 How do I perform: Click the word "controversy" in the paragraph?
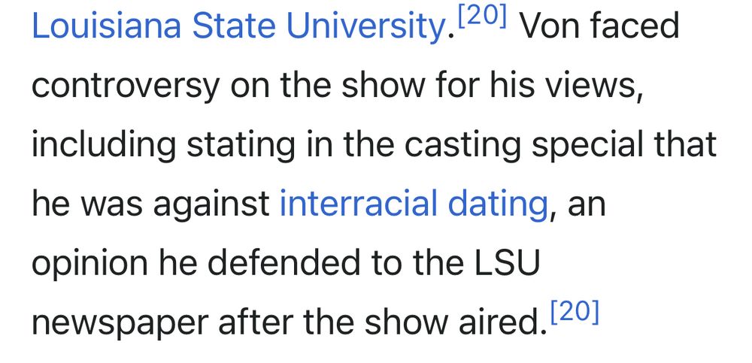pos(125,86)
